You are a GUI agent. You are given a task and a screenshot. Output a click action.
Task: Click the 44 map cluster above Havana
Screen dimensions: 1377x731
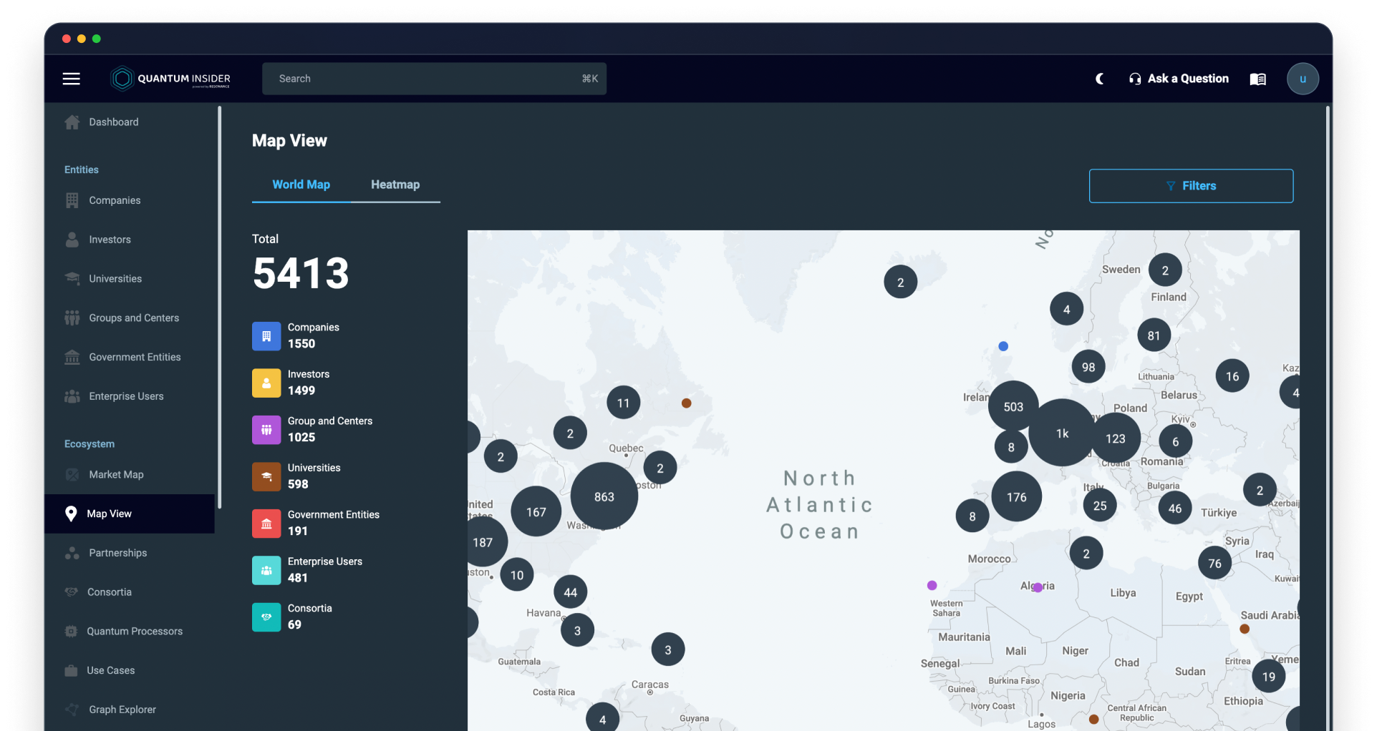click(570, 592)
